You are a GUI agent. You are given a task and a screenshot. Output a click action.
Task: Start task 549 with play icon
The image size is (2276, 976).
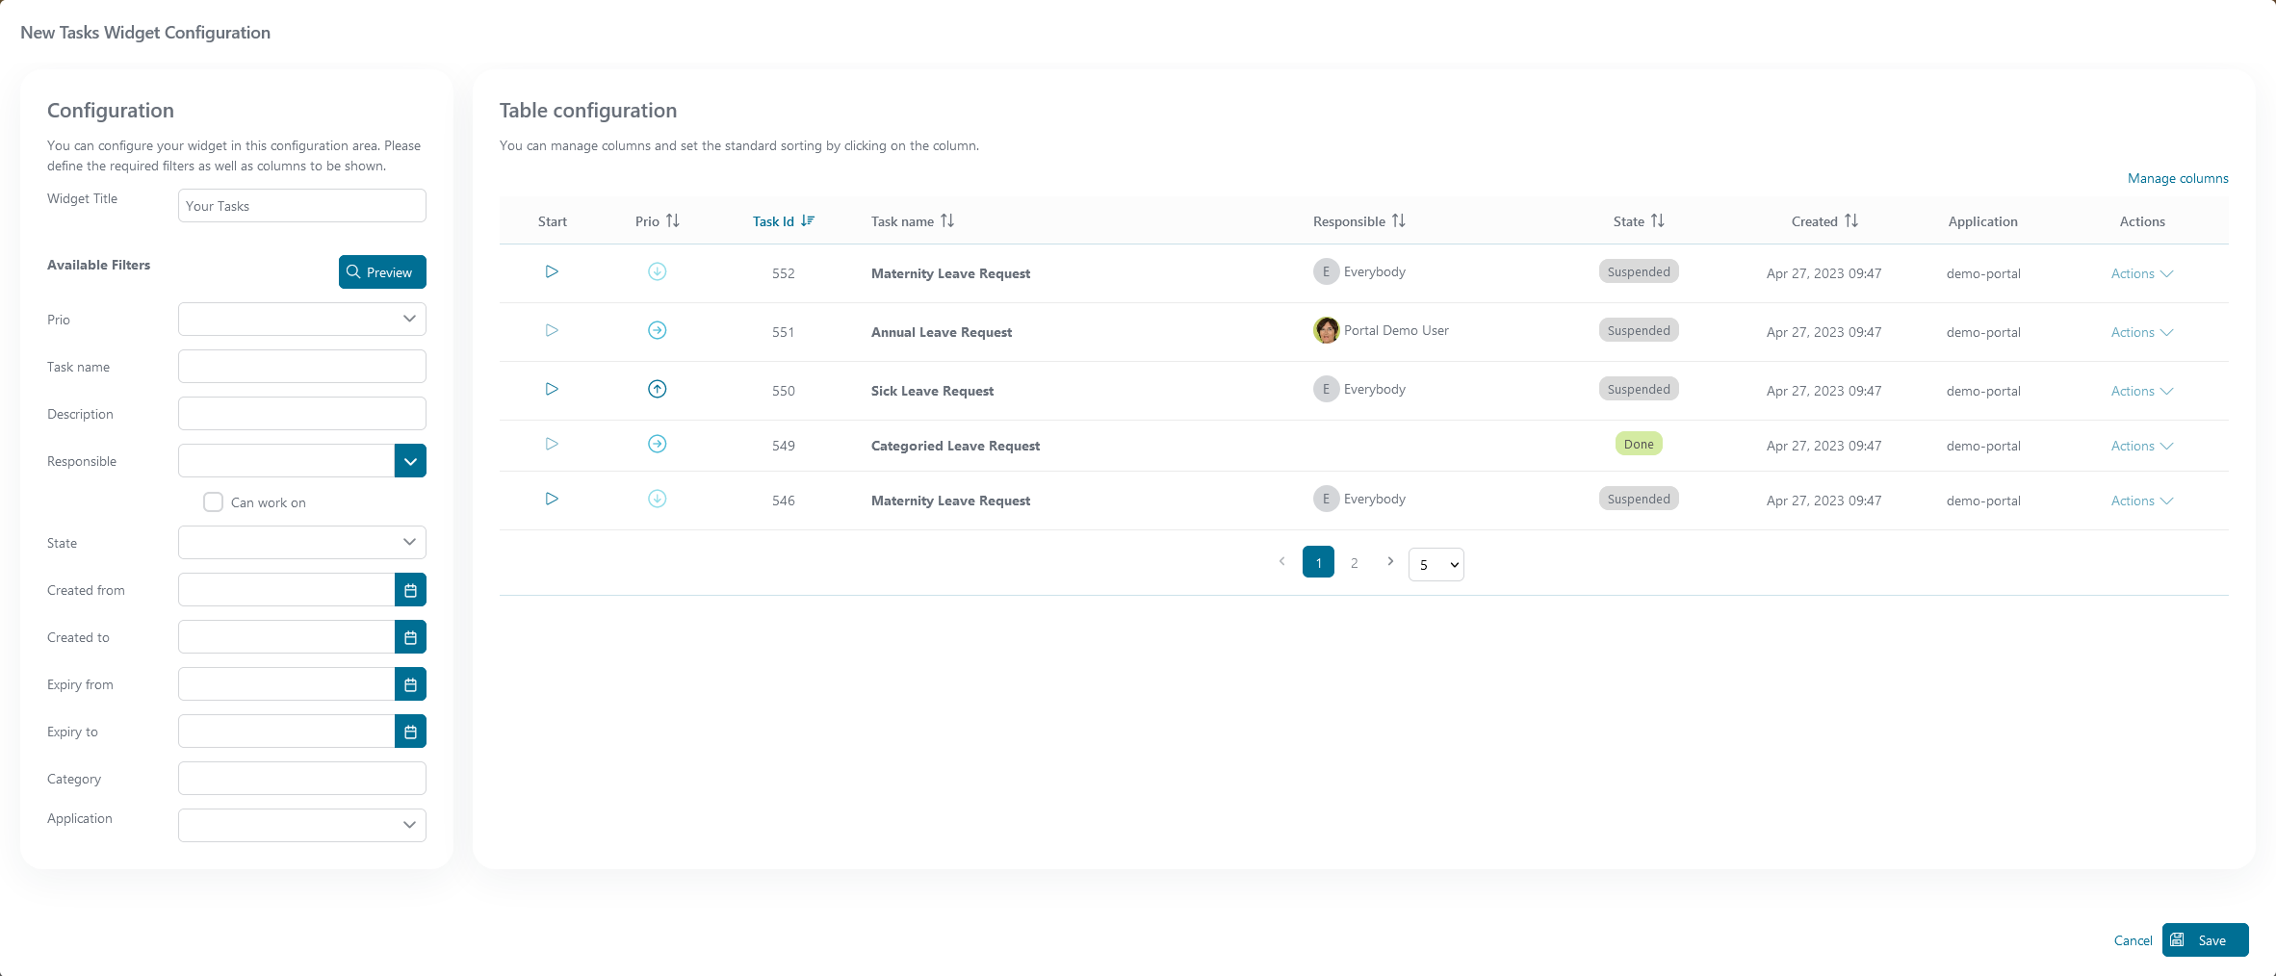(552, 444)
